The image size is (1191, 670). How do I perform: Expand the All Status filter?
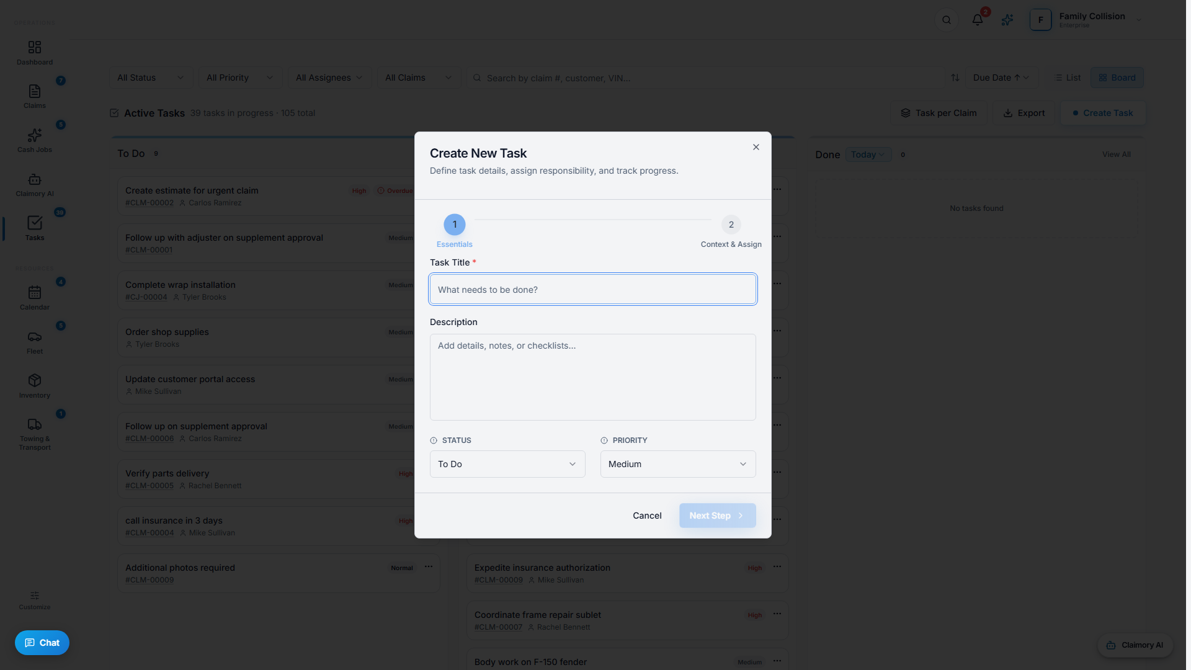tap(151, 78)
